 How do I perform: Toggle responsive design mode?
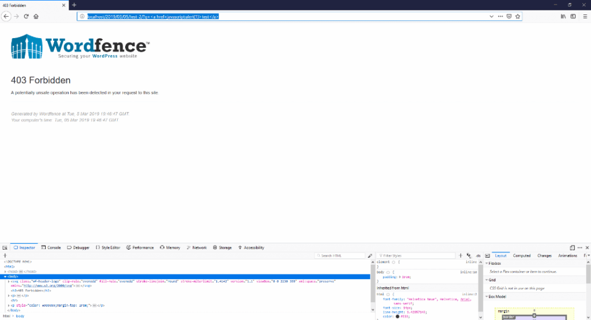[572, 248]
